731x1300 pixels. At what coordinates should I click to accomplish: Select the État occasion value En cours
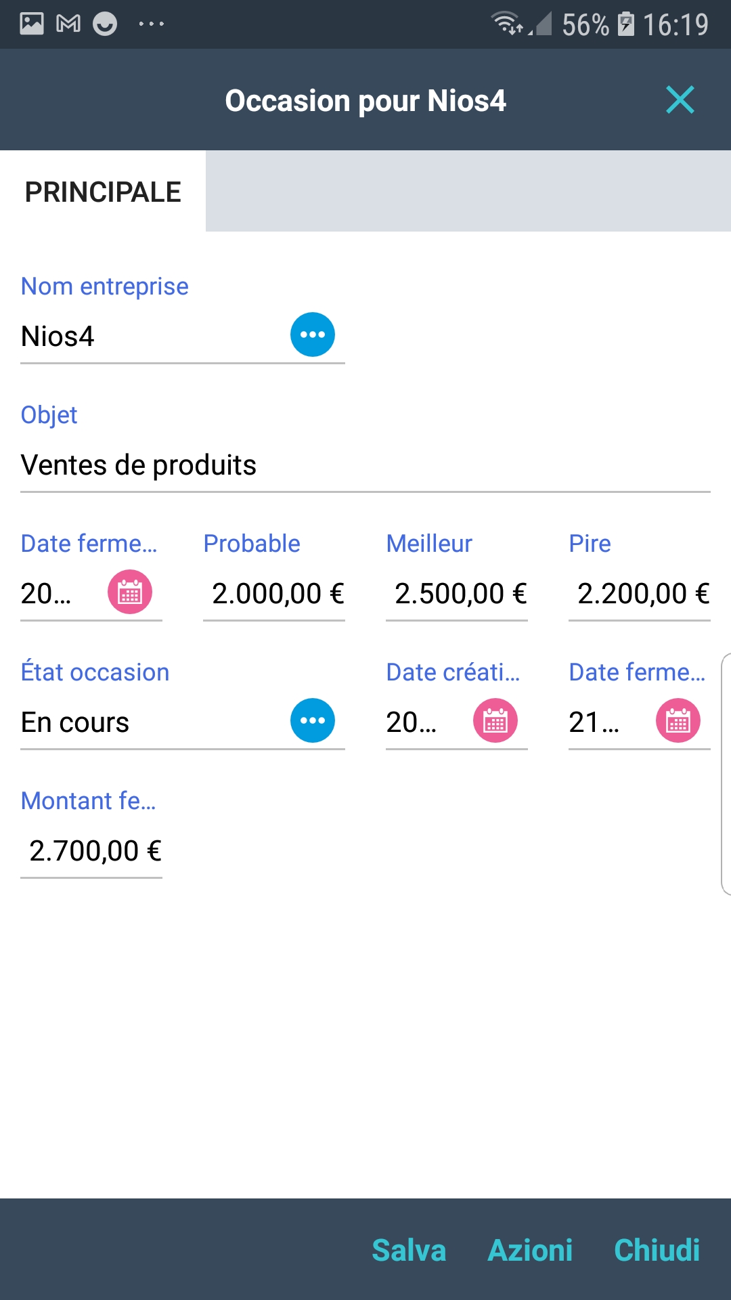tap(149, 722)
